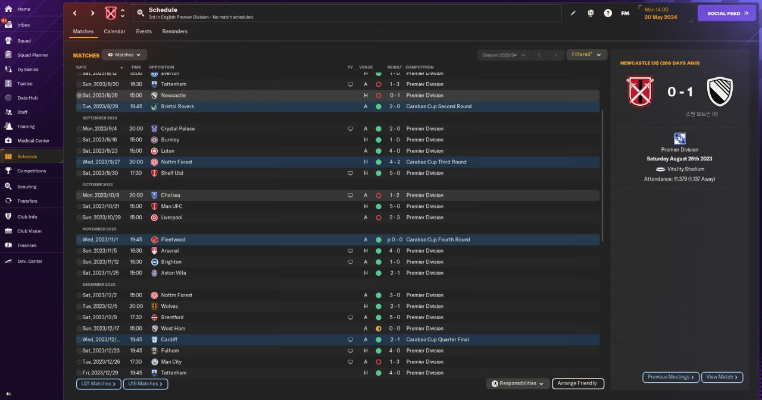Go forward with the right arrow
Screen dimensions: 762x400
[92, 13]
